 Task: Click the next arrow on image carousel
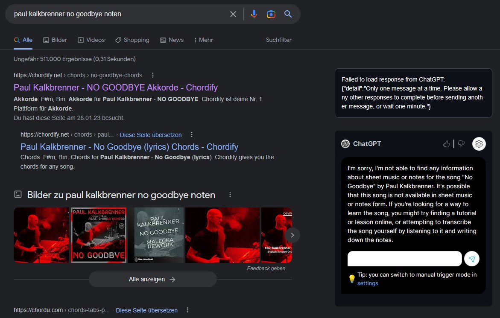(x=292, y=235)
